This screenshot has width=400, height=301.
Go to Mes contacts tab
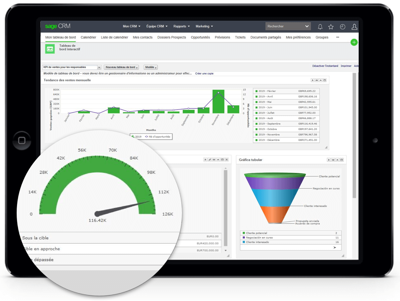click(x=143, y=37)
